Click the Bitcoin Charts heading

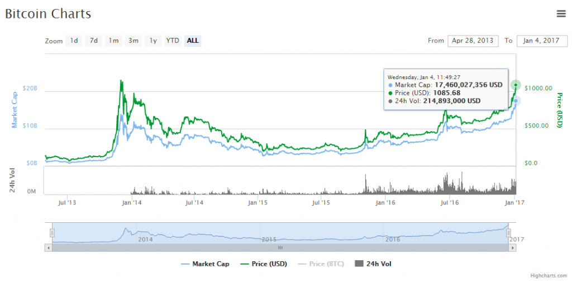[x=48, y=14]
